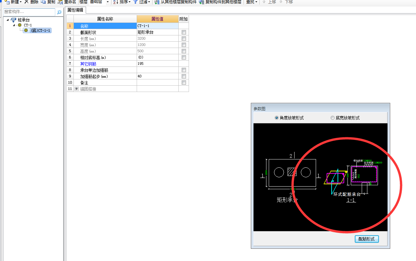416x261 pixels.
Task: Click the 截面形状 value 矩形承台
Action: coord(158,32)
